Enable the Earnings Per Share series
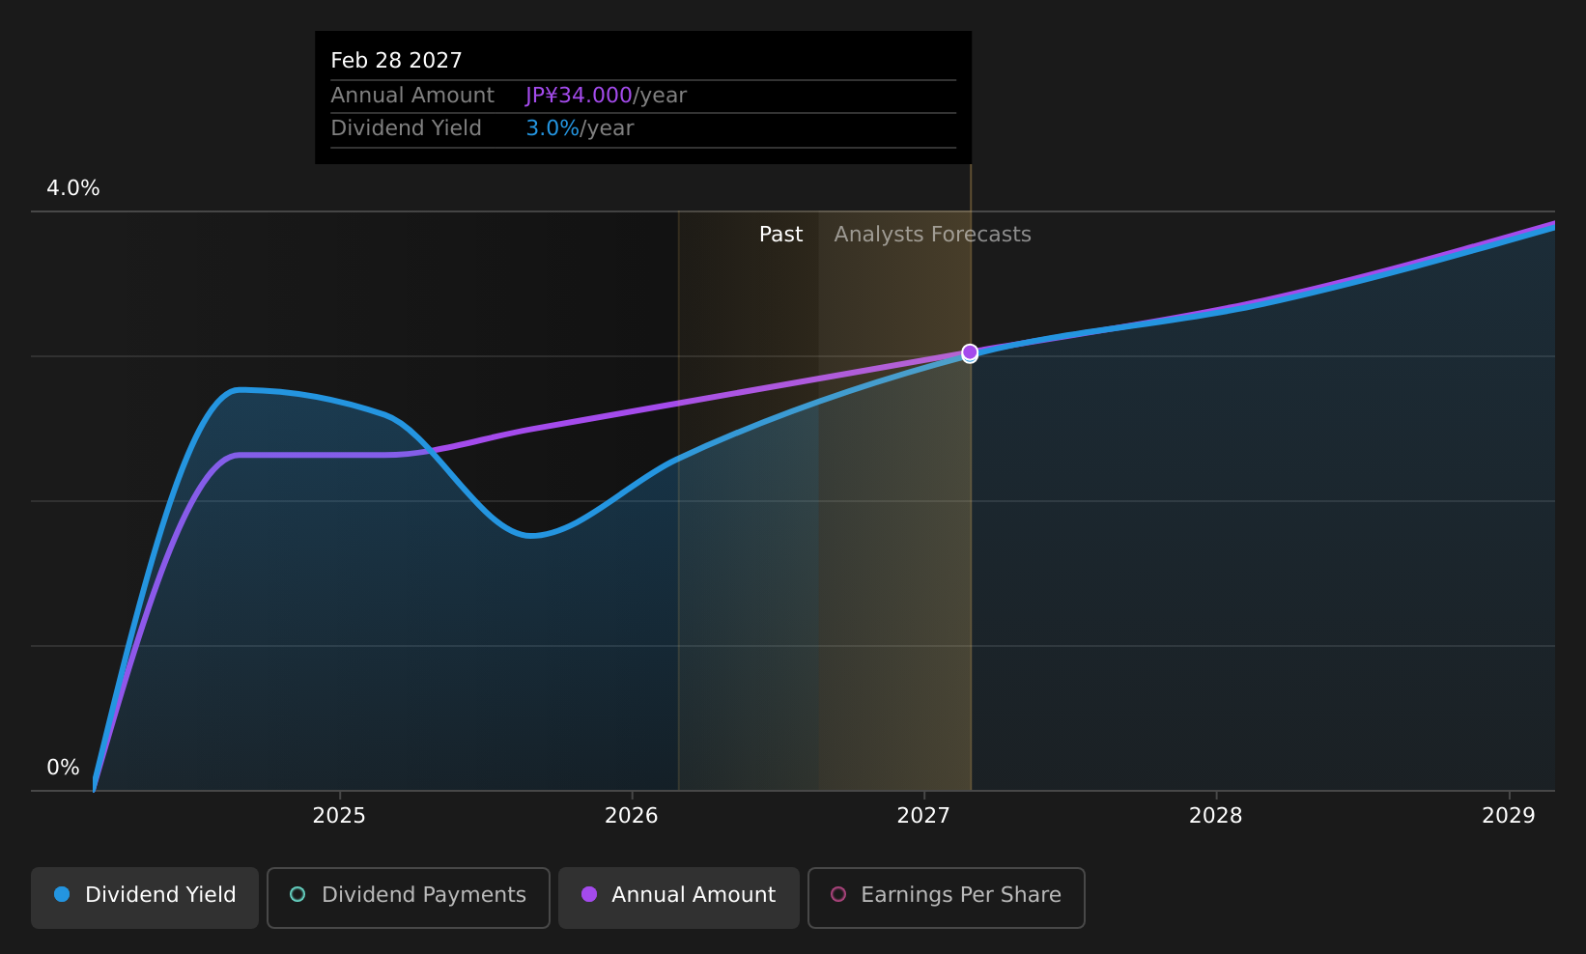 click(x=946, y=897)
